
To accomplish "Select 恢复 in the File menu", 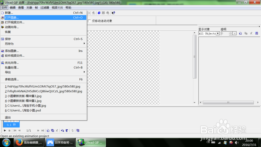I will click(x=44, y=32).
